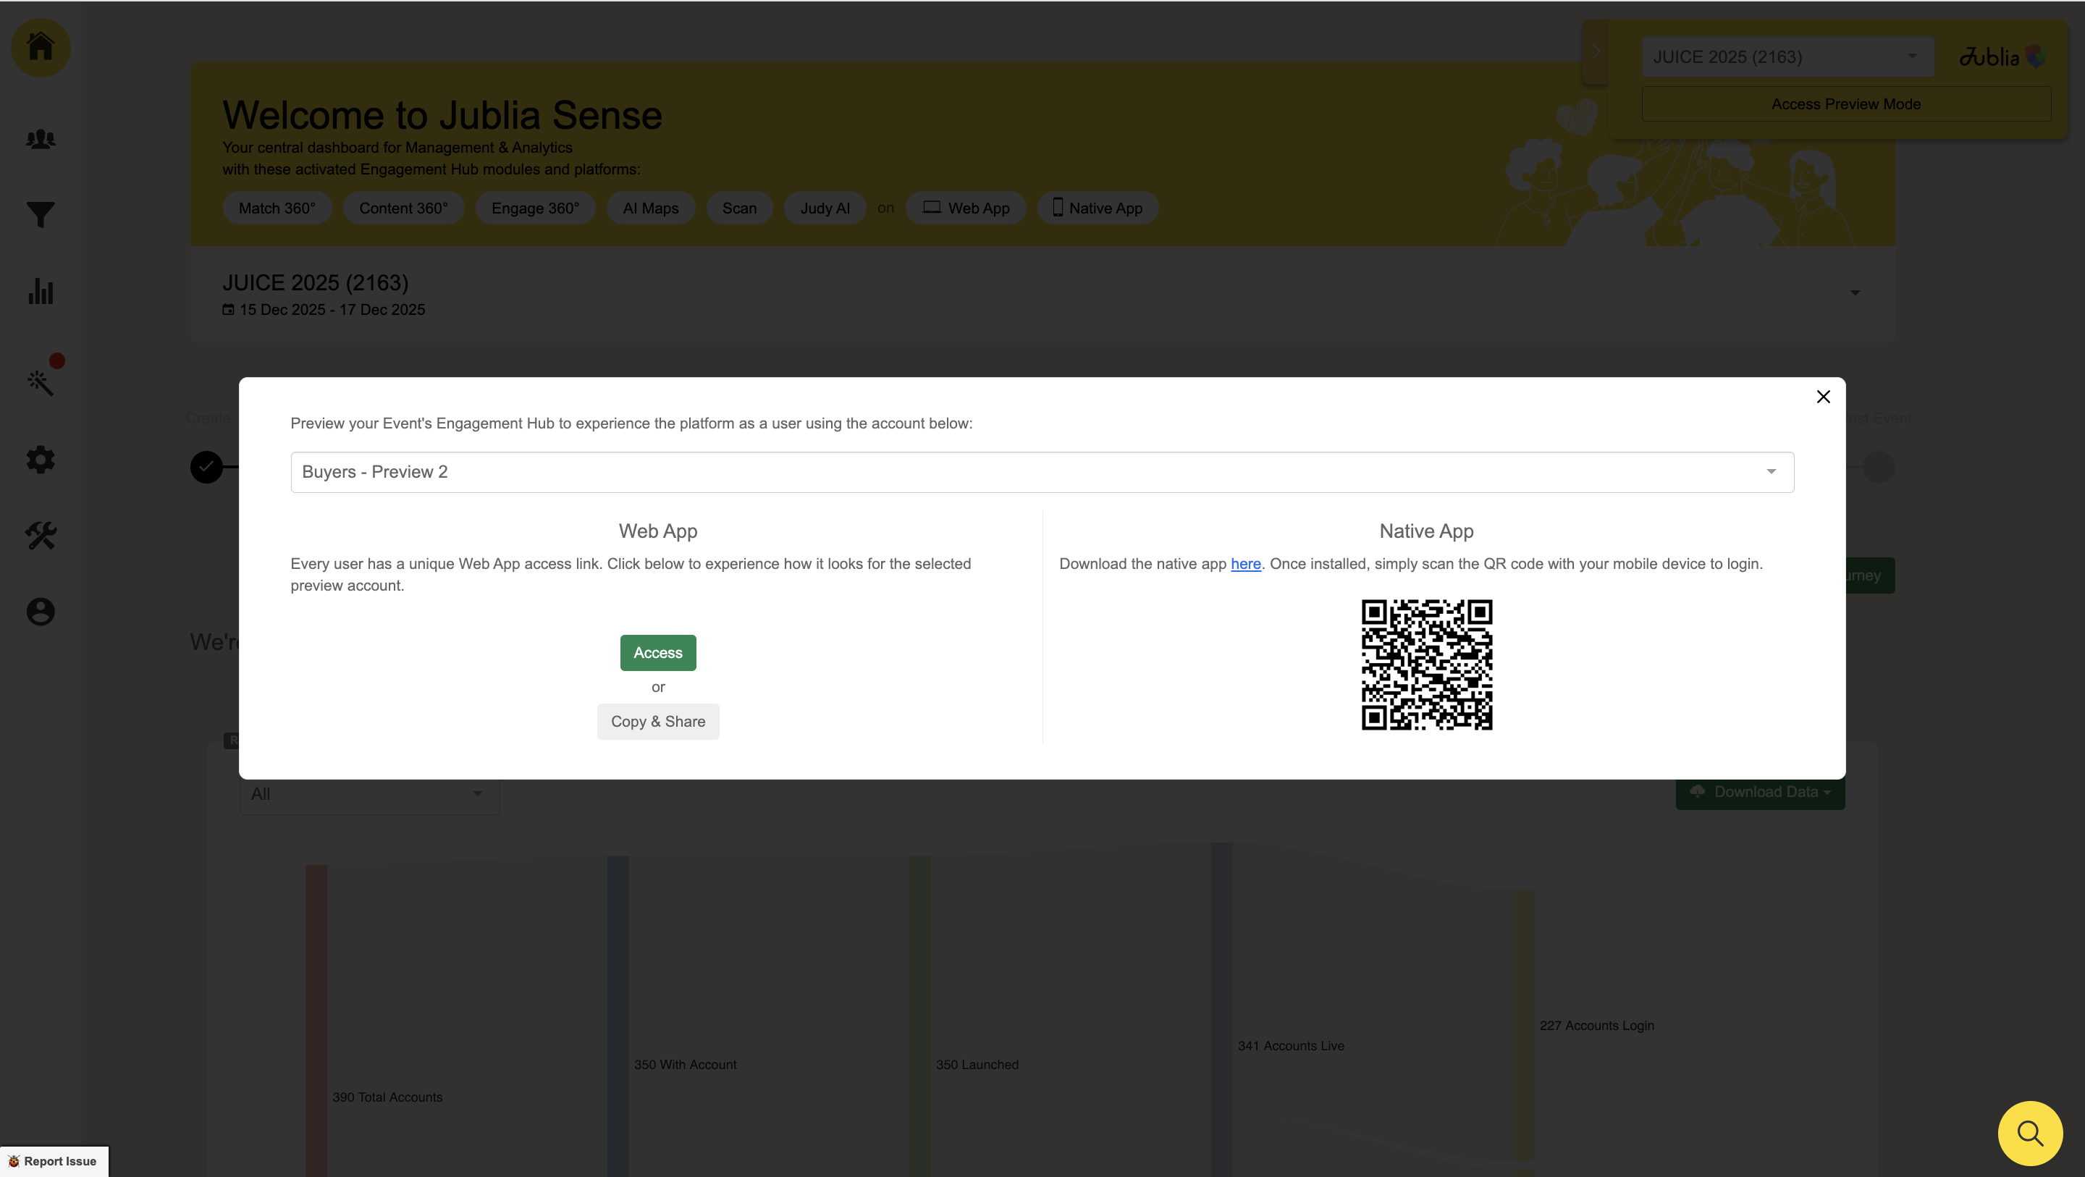Click the completed checkmark journey step
The image size is (2085, 1177).
(x=206, y=467)
